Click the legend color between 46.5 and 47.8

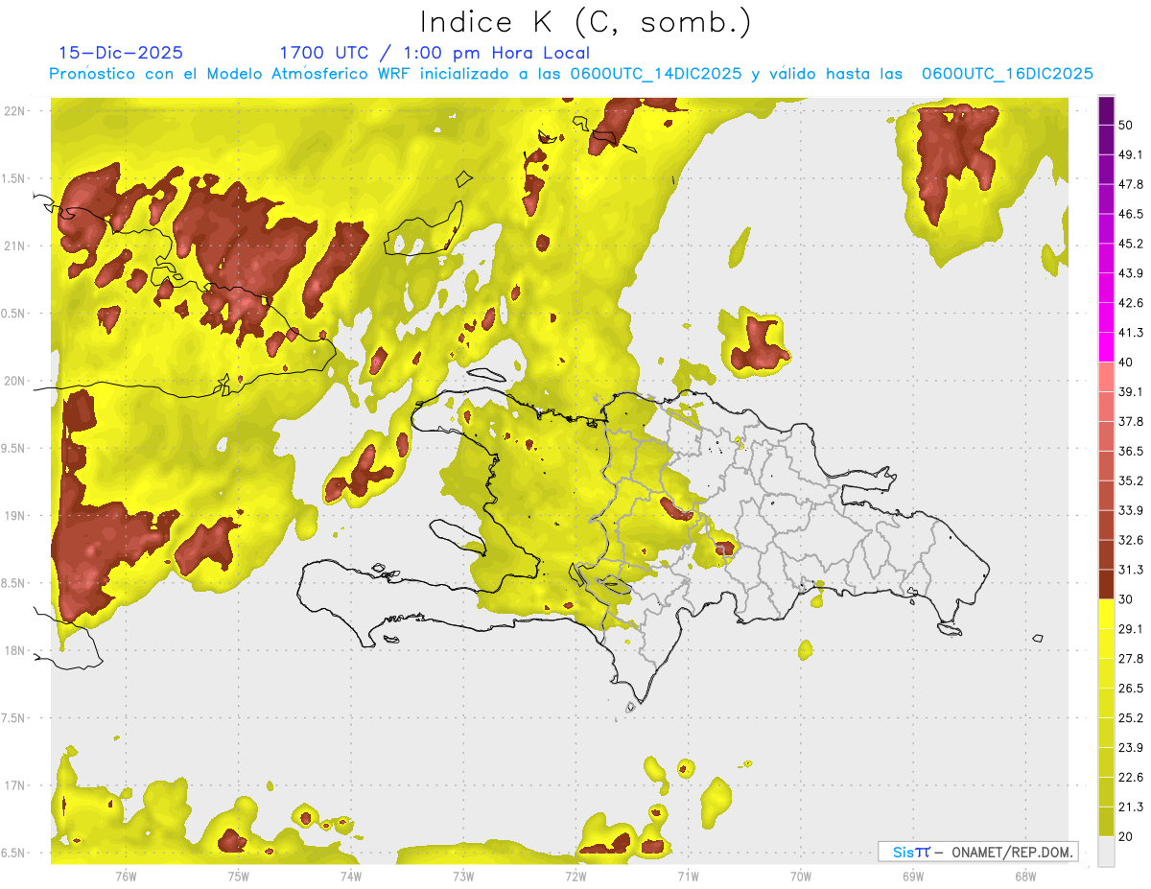coord(1106,199)
